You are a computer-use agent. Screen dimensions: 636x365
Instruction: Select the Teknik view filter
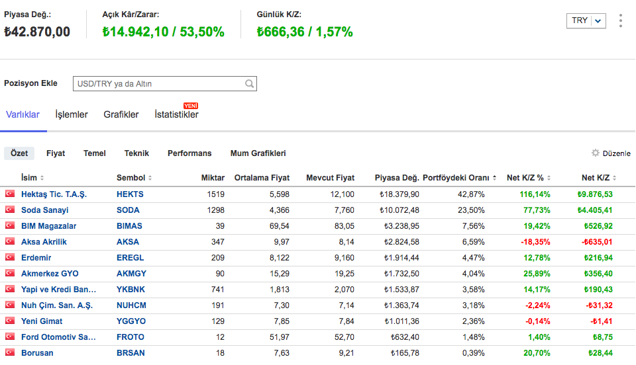pyautogui.click(x=136, y=153)
